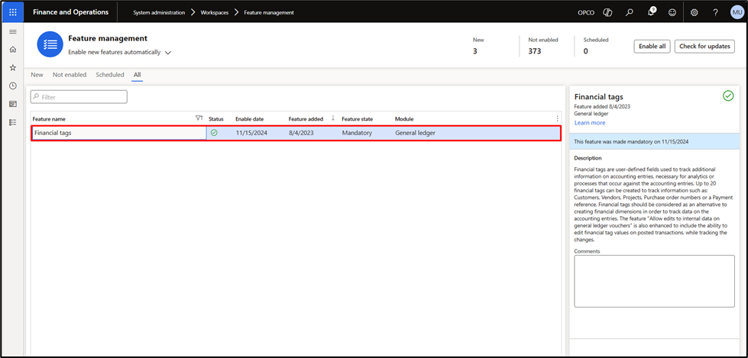Sort by Feature state column header
Image resolution: width=748 pixels, height=358 pixels.
pyautogui.click(x=358, y=119)
